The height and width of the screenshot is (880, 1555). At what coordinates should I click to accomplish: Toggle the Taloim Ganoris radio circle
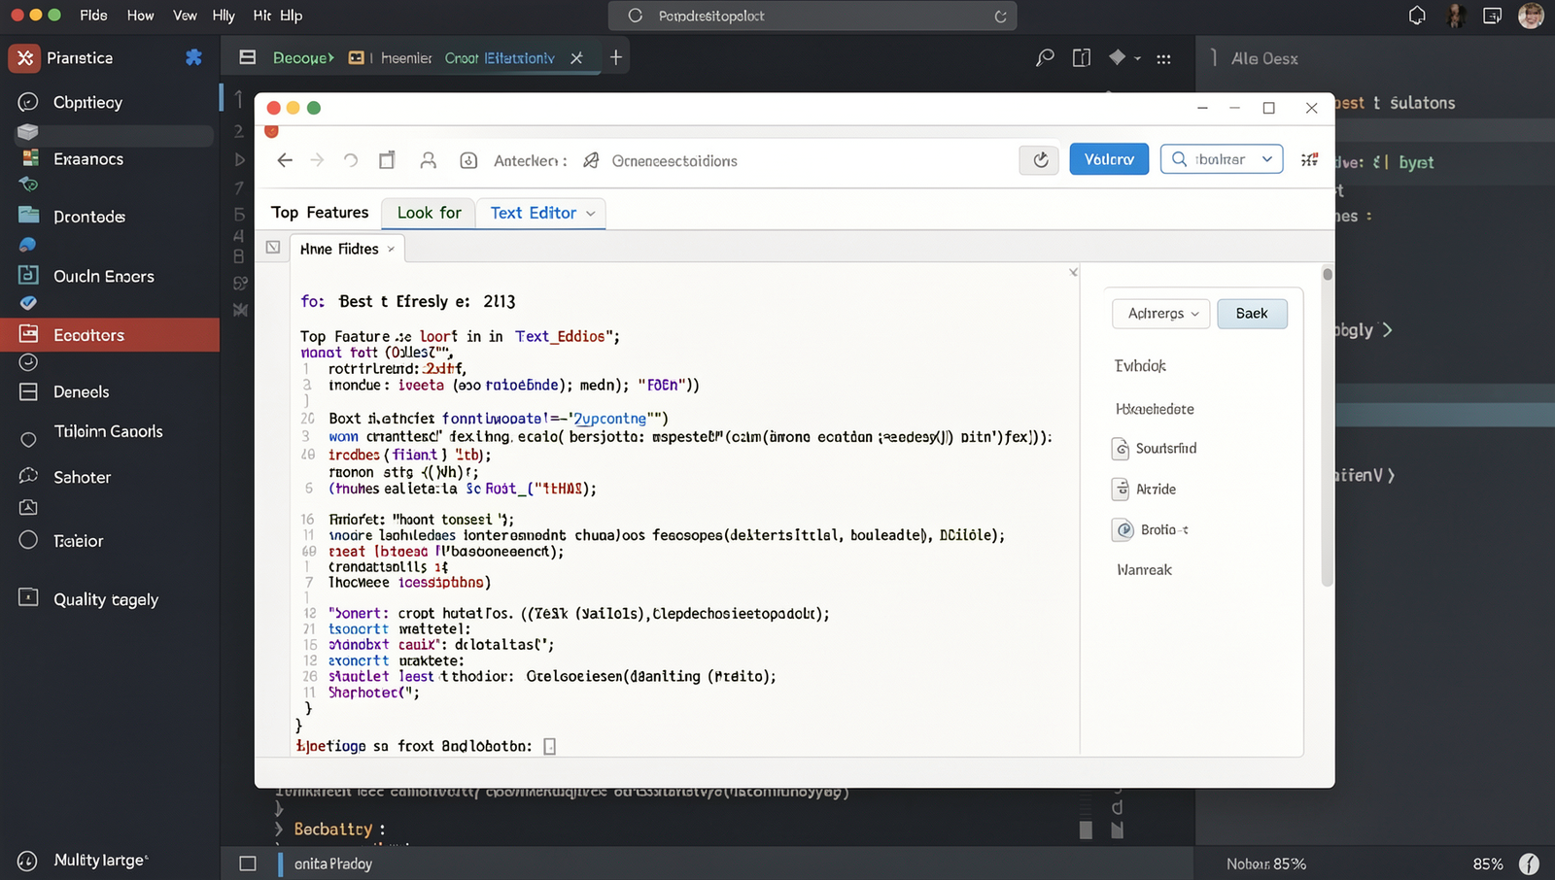coord(28,439)
